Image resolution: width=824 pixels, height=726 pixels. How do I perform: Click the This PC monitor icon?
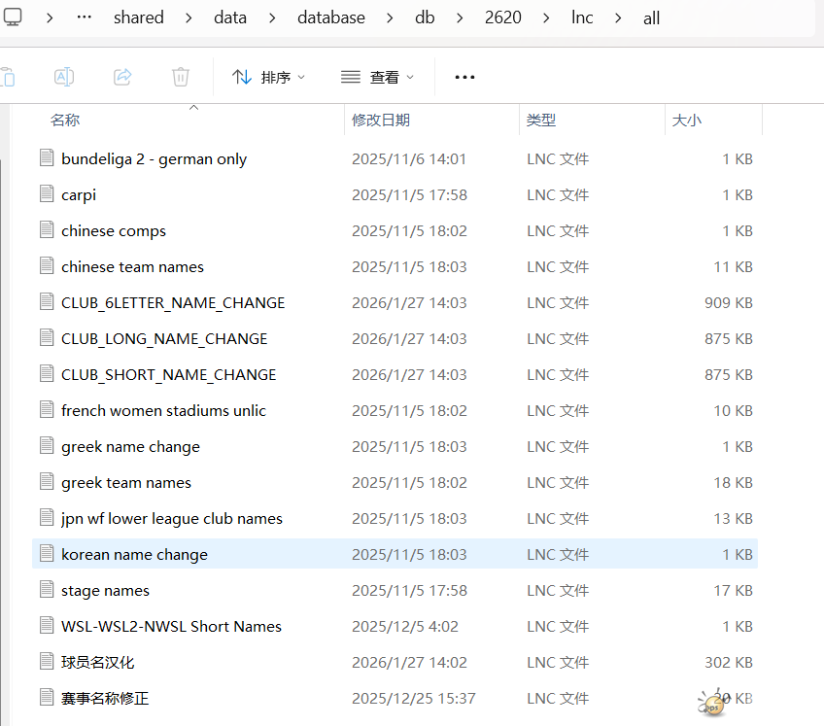[13, 17]
